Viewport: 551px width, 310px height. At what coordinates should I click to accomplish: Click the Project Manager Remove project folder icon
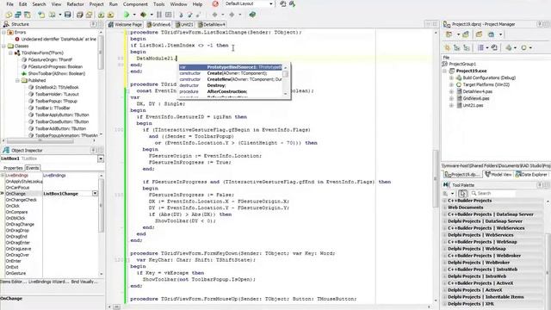click(x=479, y=34)
